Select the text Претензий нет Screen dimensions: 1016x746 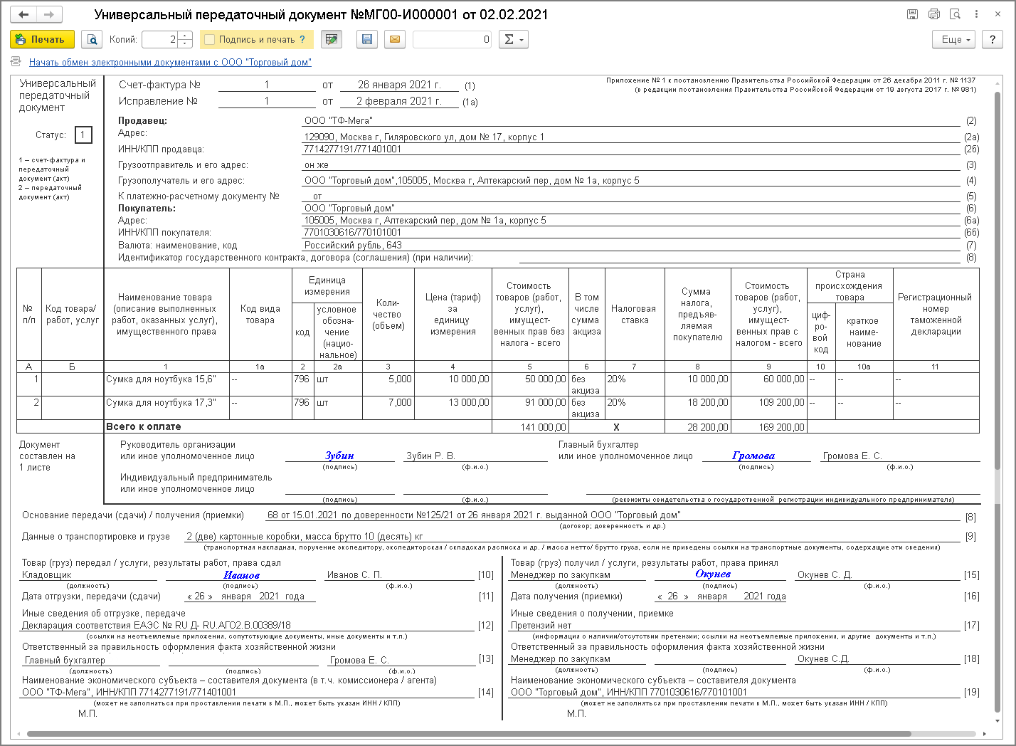541,626
